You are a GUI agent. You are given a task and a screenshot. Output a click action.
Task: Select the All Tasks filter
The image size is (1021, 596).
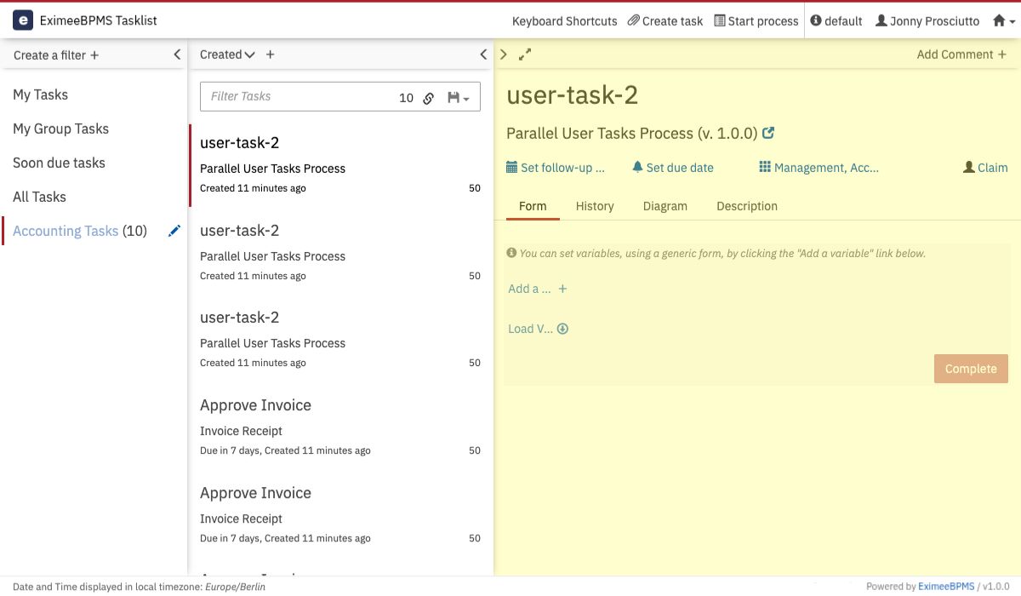pyautogui.click(x=39, y=197)
